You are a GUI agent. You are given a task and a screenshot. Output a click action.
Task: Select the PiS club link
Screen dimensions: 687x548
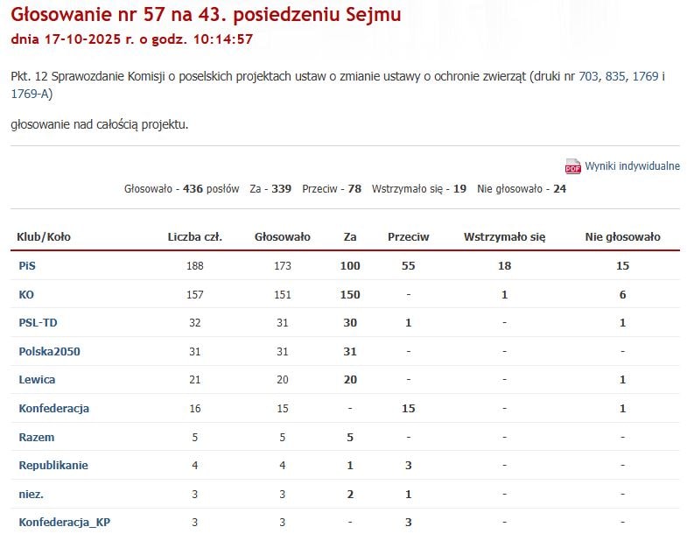point(27,266)
